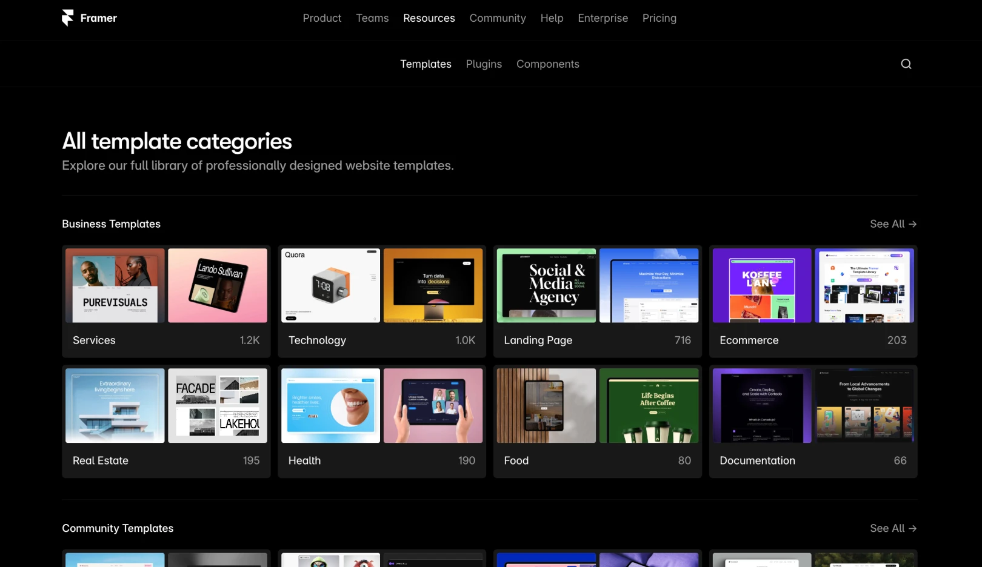Switch to the Templates tab
982x567 pixels.
click(426, 64)
